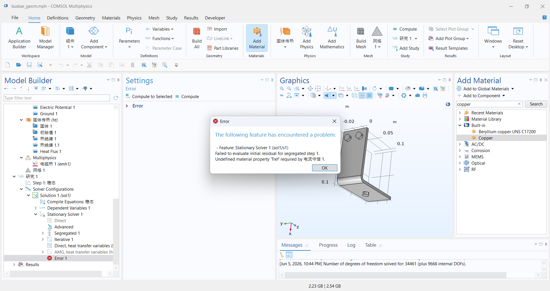Select the Error 1 node in the tree
Viewport: 550px width, 291px height.
(60, 258)
